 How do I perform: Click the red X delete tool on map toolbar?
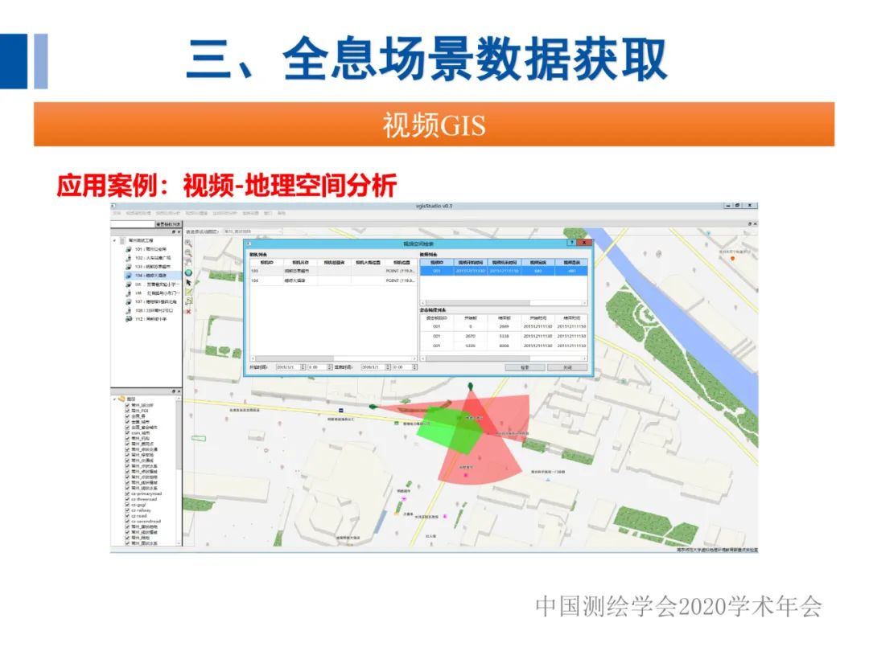[x=188, y=310]
